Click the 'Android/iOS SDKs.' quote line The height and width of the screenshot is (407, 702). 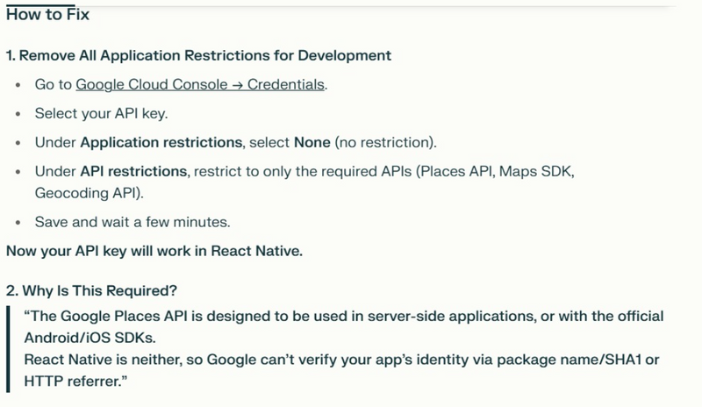(90, 338)
